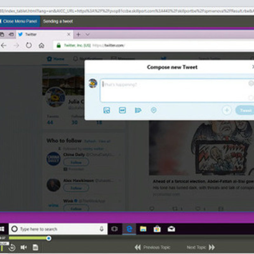Click the Twitter bird logo in header

pos(164,58)
